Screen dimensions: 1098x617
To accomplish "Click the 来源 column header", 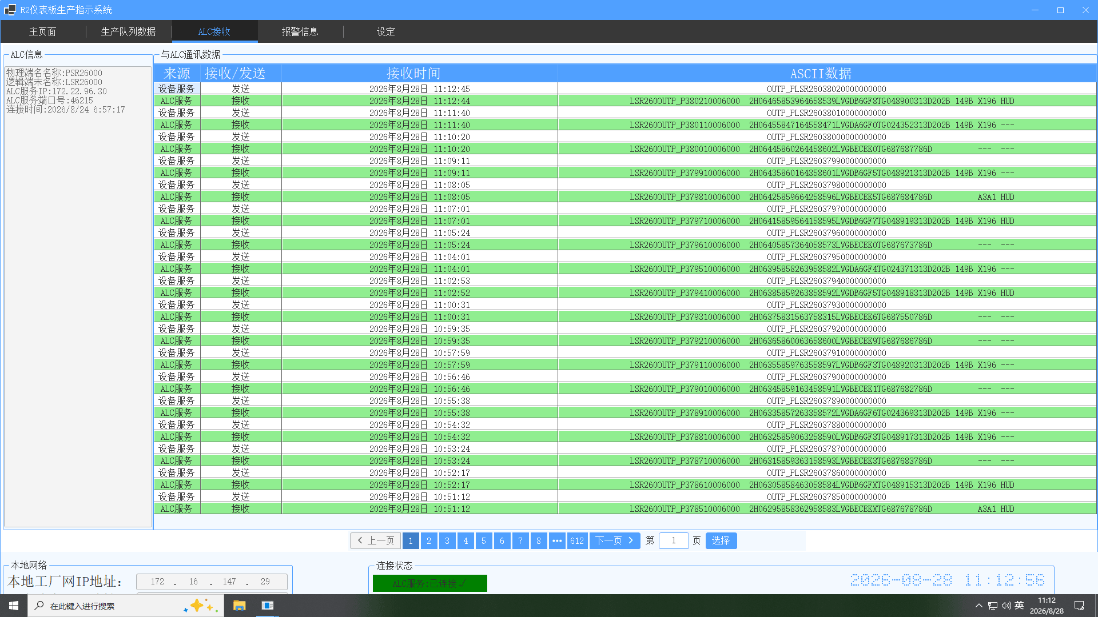I will (177, 73).
